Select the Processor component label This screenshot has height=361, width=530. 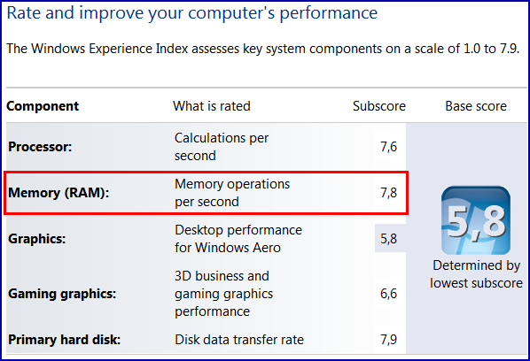[40, 147]
